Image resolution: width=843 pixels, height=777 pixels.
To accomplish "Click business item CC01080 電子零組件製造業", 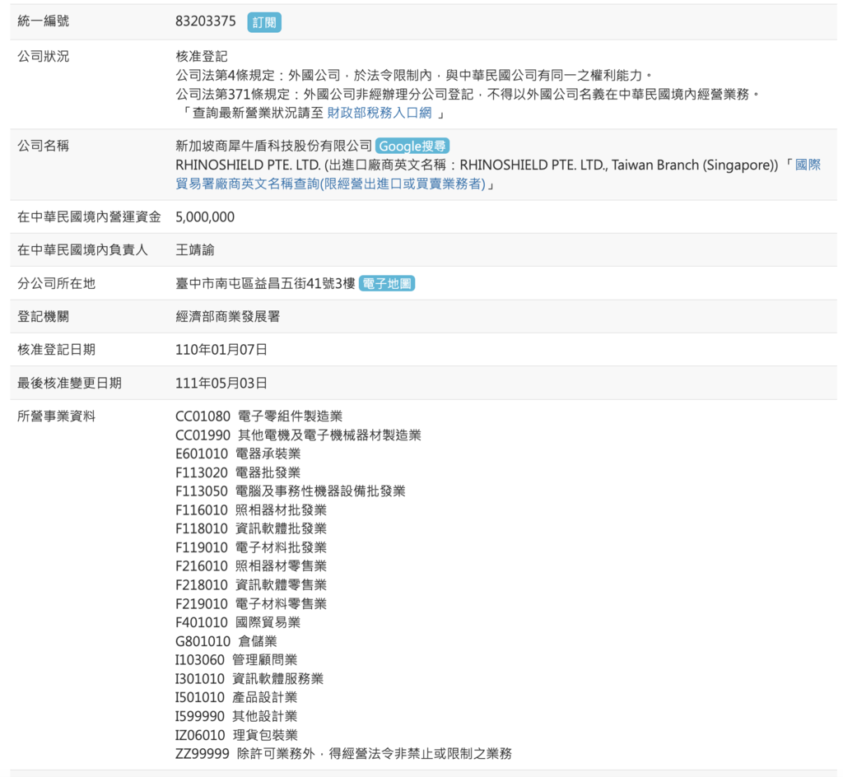I will (259, 416).
